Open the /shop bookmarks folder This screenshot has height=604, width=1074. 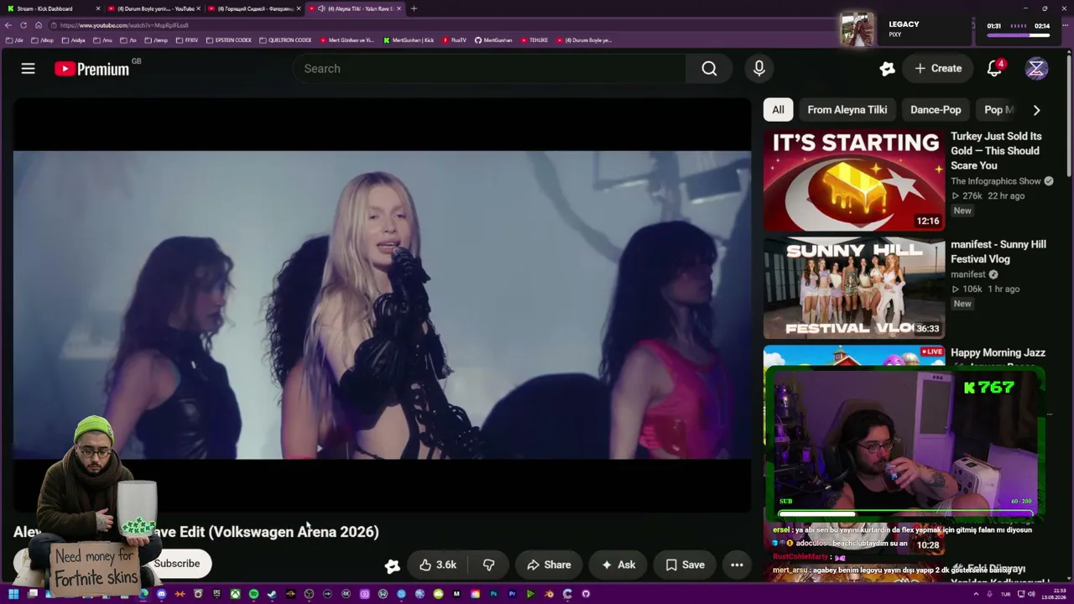[x=42, y=40]
